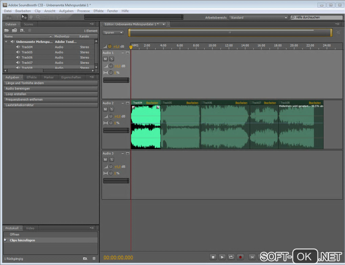345x265 pixels.
Task: Click Länge und Tonhöhe ändern task
Action: (x=51, y=83)
